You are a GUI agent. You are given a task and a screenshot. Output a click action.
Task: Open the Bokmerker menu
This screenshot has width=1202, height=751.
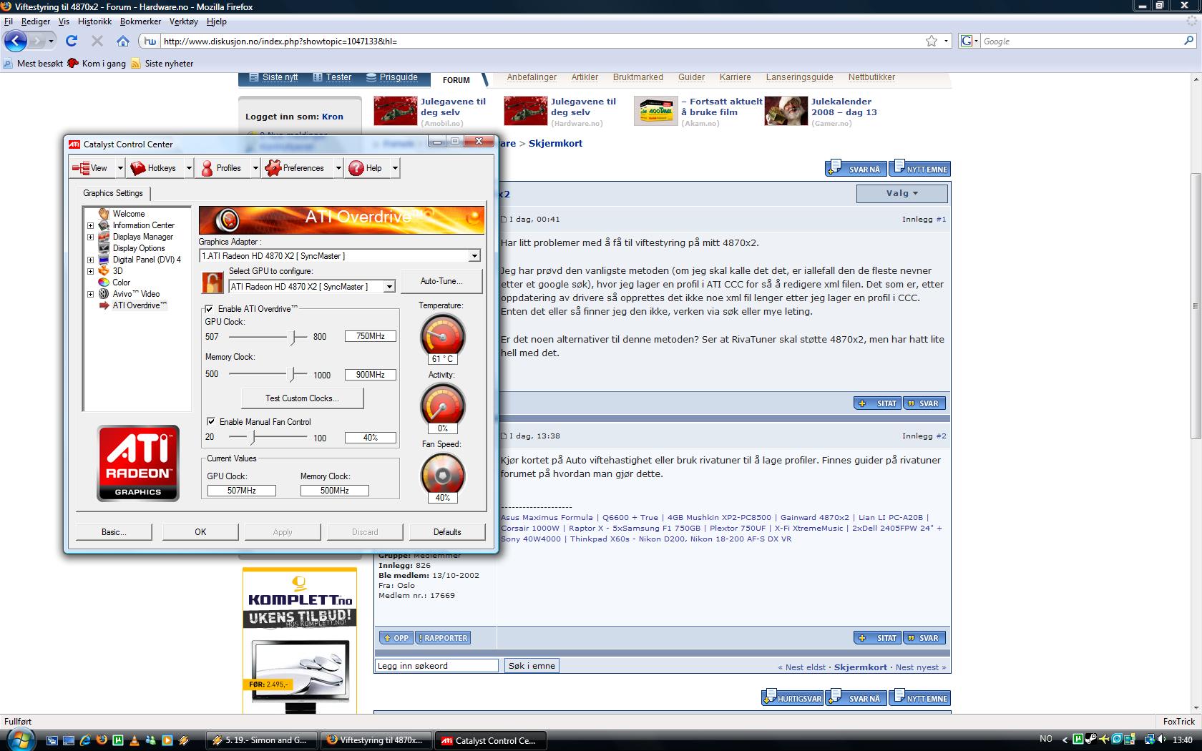(140, 21)
